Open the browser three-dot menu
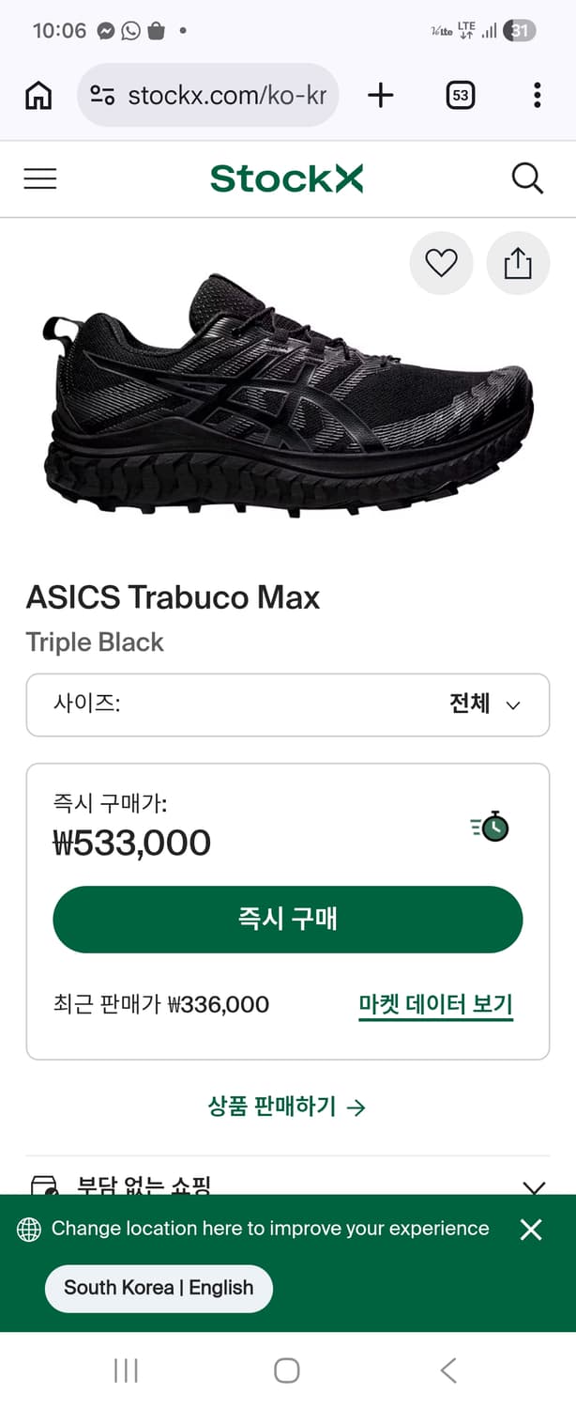Screen dimensions: 576x1409 tap(537, 95)
